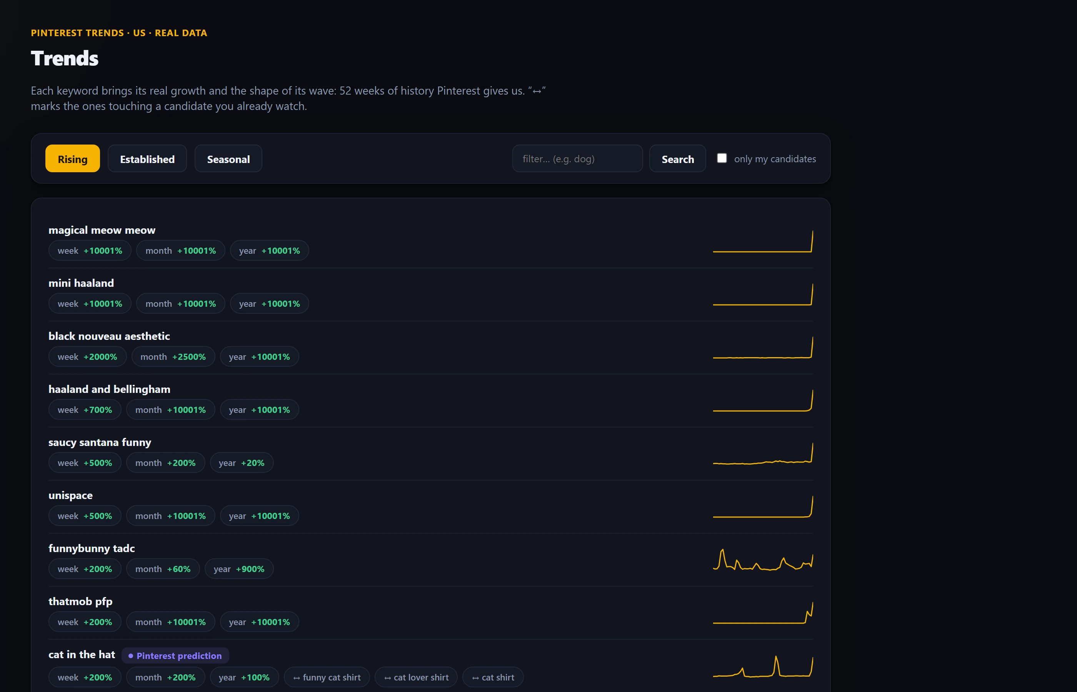The width and height of the screenshot is (1077, 692).
Task: Click the cat in the hat sparkline
Action: click(x=763, y=666)
